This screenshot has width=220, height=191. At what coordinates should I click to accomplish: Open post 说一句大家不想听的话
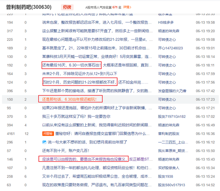tap(88, 142)
